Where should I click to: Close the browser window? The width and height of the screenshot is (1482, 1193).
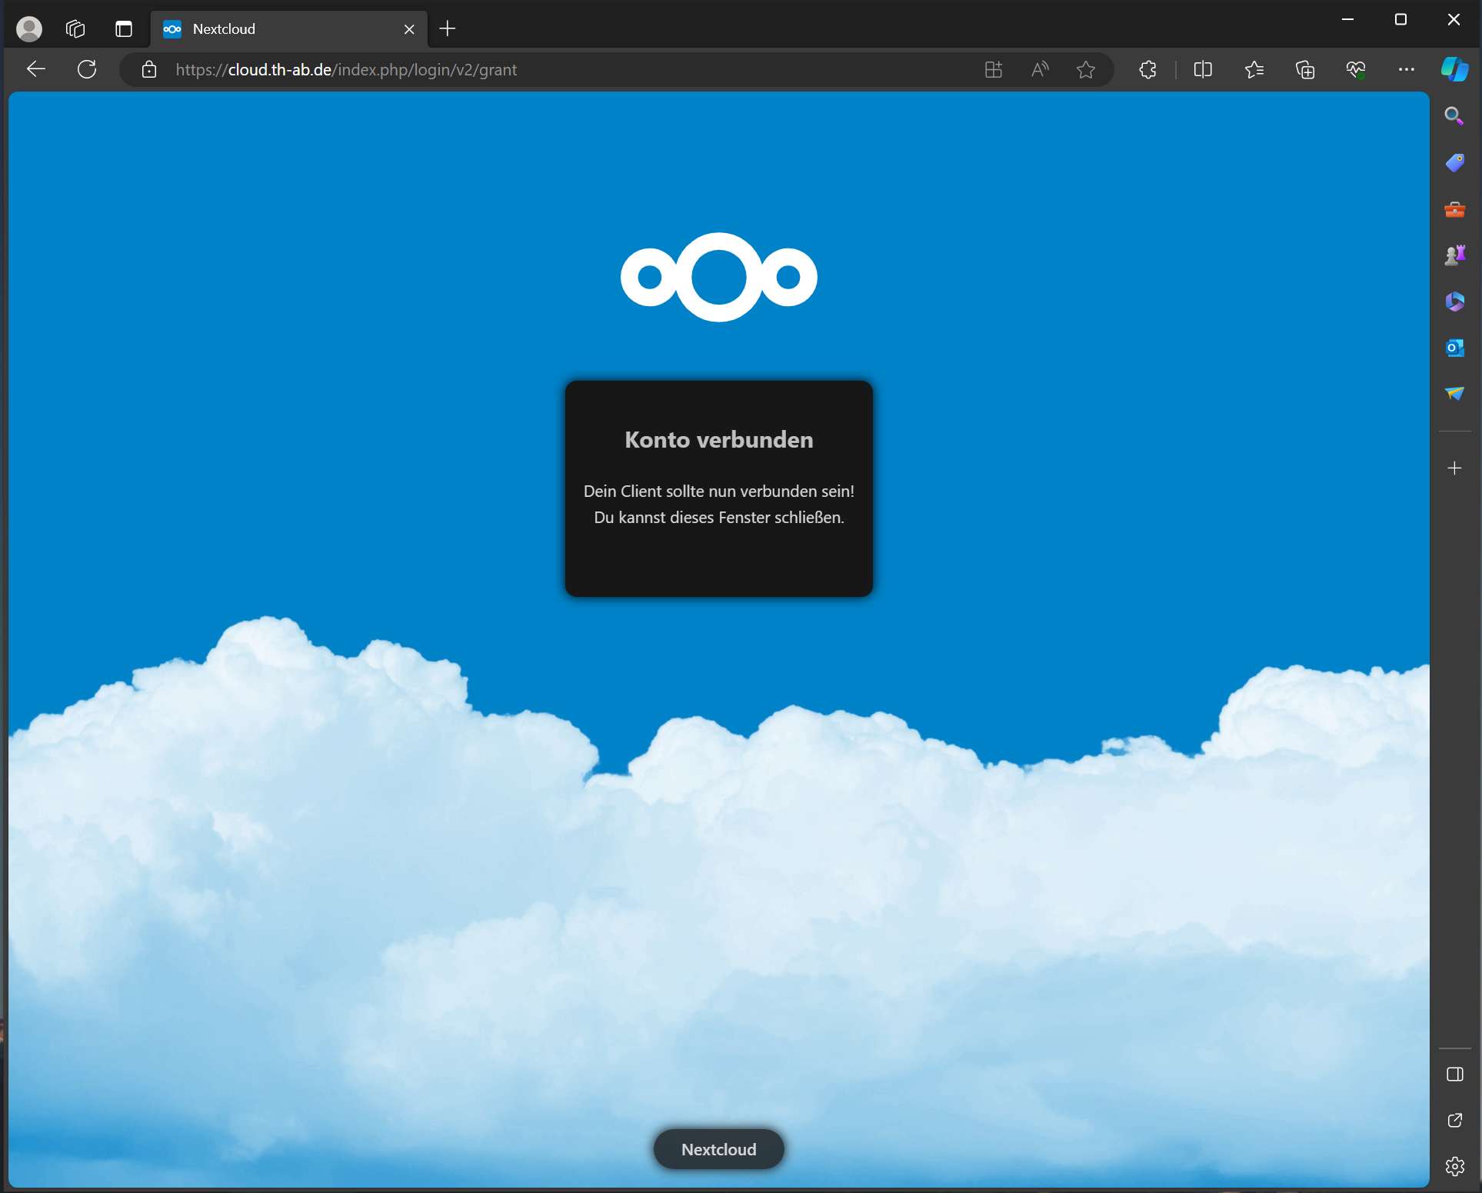(1454, 19)
